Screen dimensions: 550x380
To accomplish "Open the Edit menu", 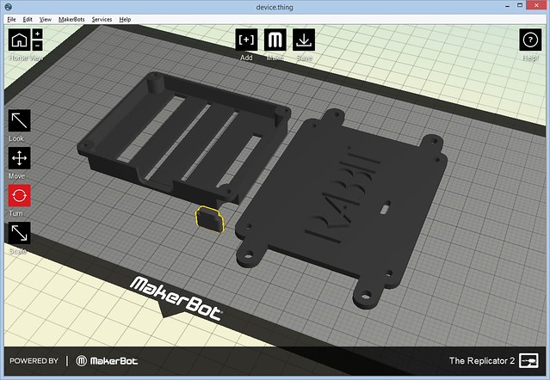I will 28,18.
